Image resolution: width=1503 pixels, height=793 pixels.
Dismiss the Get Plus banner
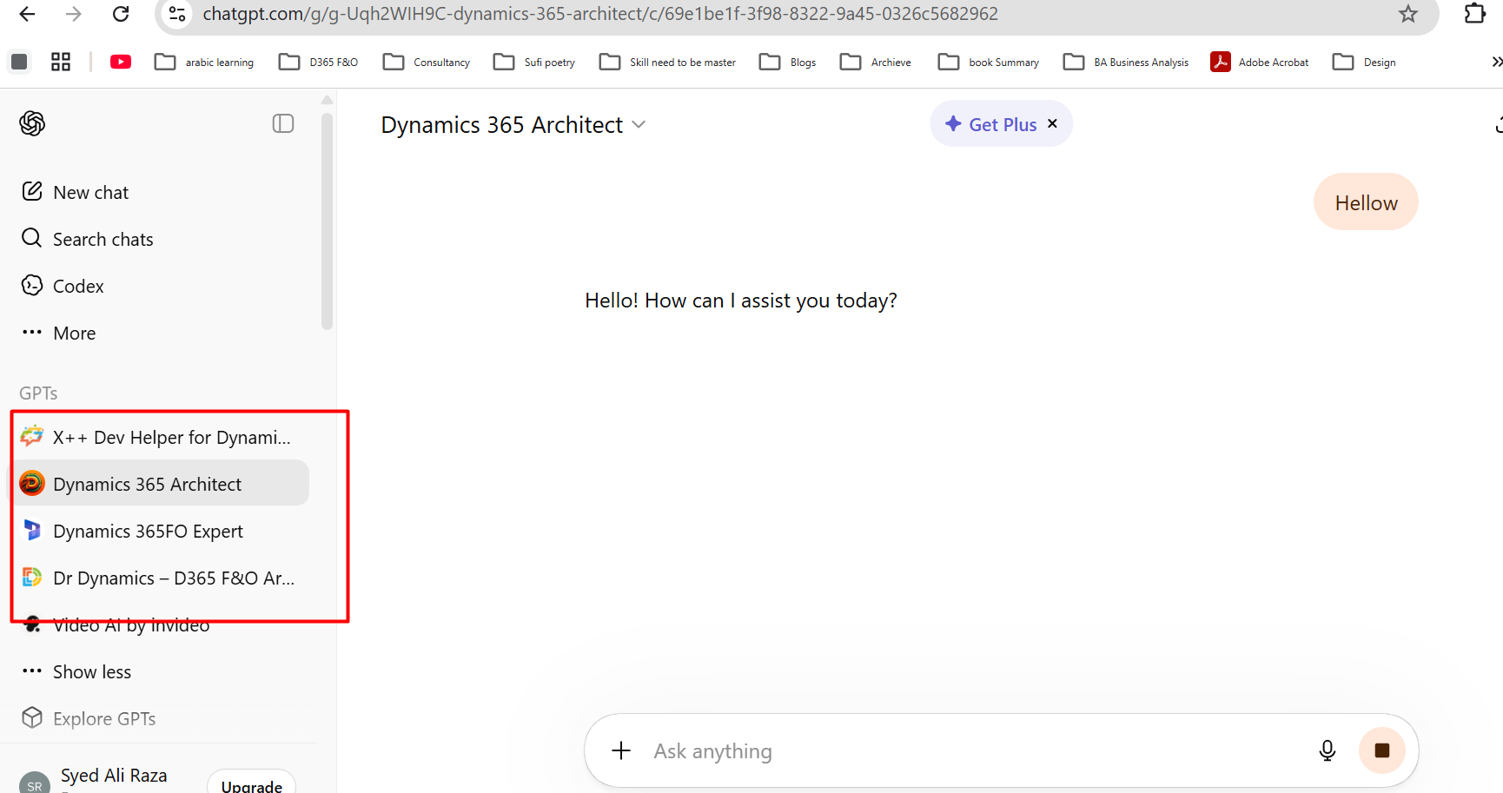[x=1052, y=123]
